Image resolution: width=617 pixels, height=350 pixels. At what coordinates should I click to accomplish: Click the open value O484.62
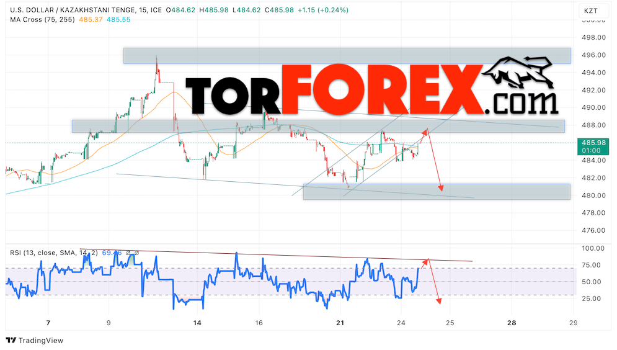coord(180,10)
